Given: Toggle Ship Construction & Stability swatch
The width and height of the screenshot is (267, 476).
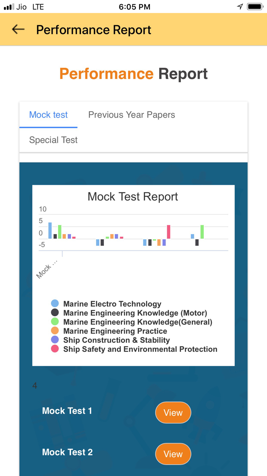Looking at the screenshot, I should (x=55, y=340).
